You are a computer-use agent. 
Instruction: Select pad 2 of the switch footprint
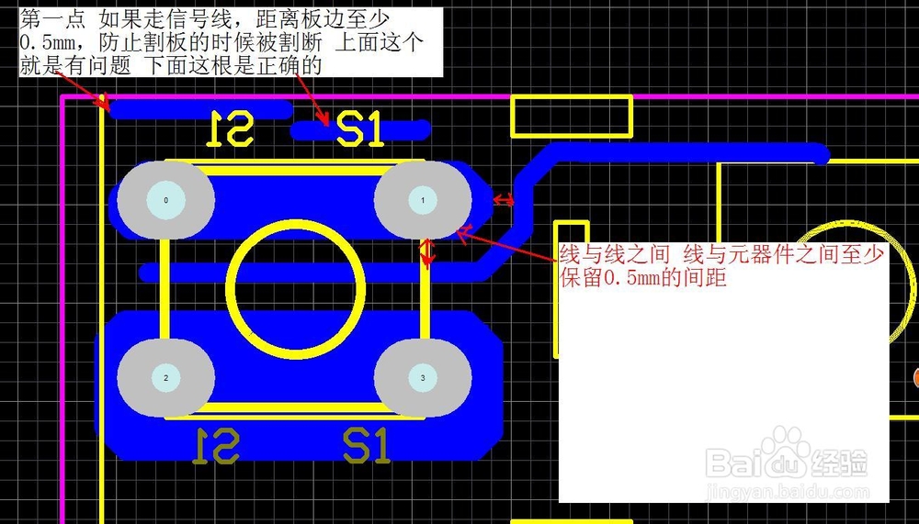pos(165,378)
